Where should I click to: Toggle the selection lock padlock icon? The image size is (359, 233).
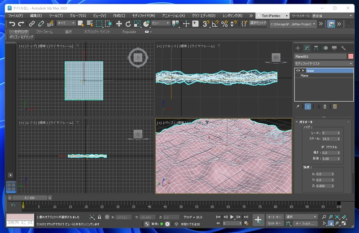[x=99, y=217]
